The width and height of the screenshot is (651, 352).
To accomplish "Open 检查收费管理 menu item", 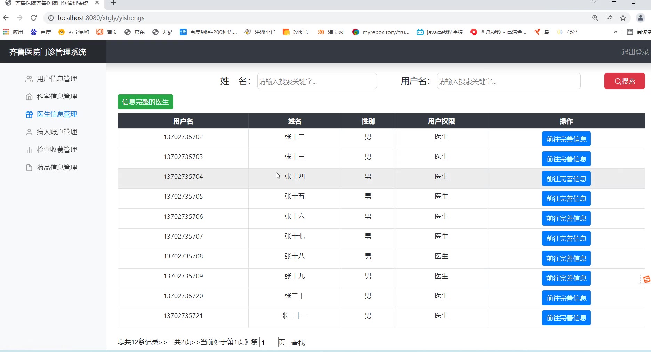I will coord(57,150).
